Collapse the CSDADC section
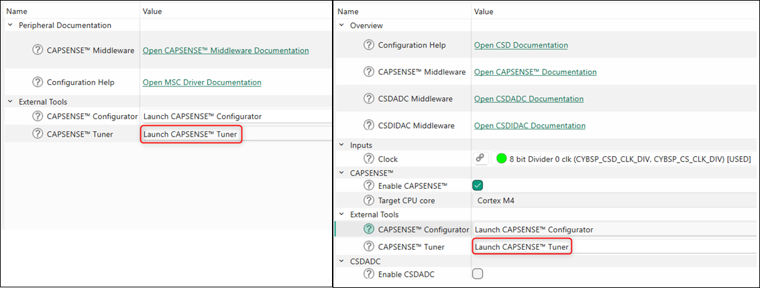The height and width of the screenshot is (288, 760). pyautogui.click(x=341, y=261)
